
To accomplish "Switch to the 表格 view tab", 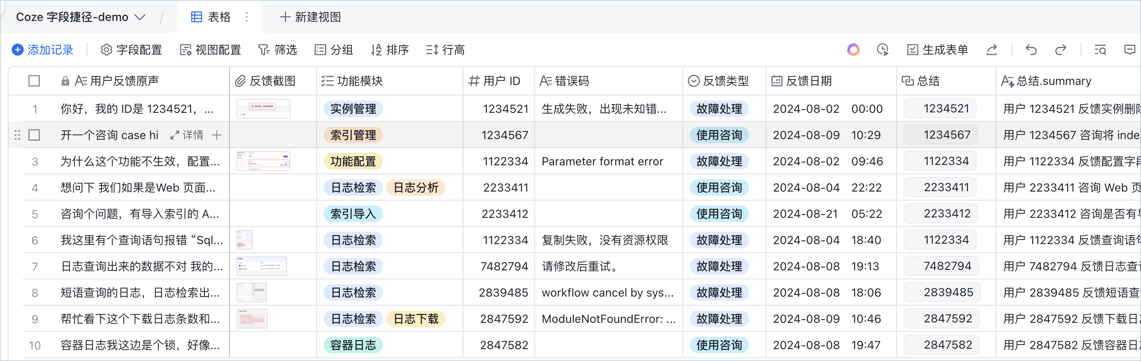I will pyautogui.click(x=211, y=17).
